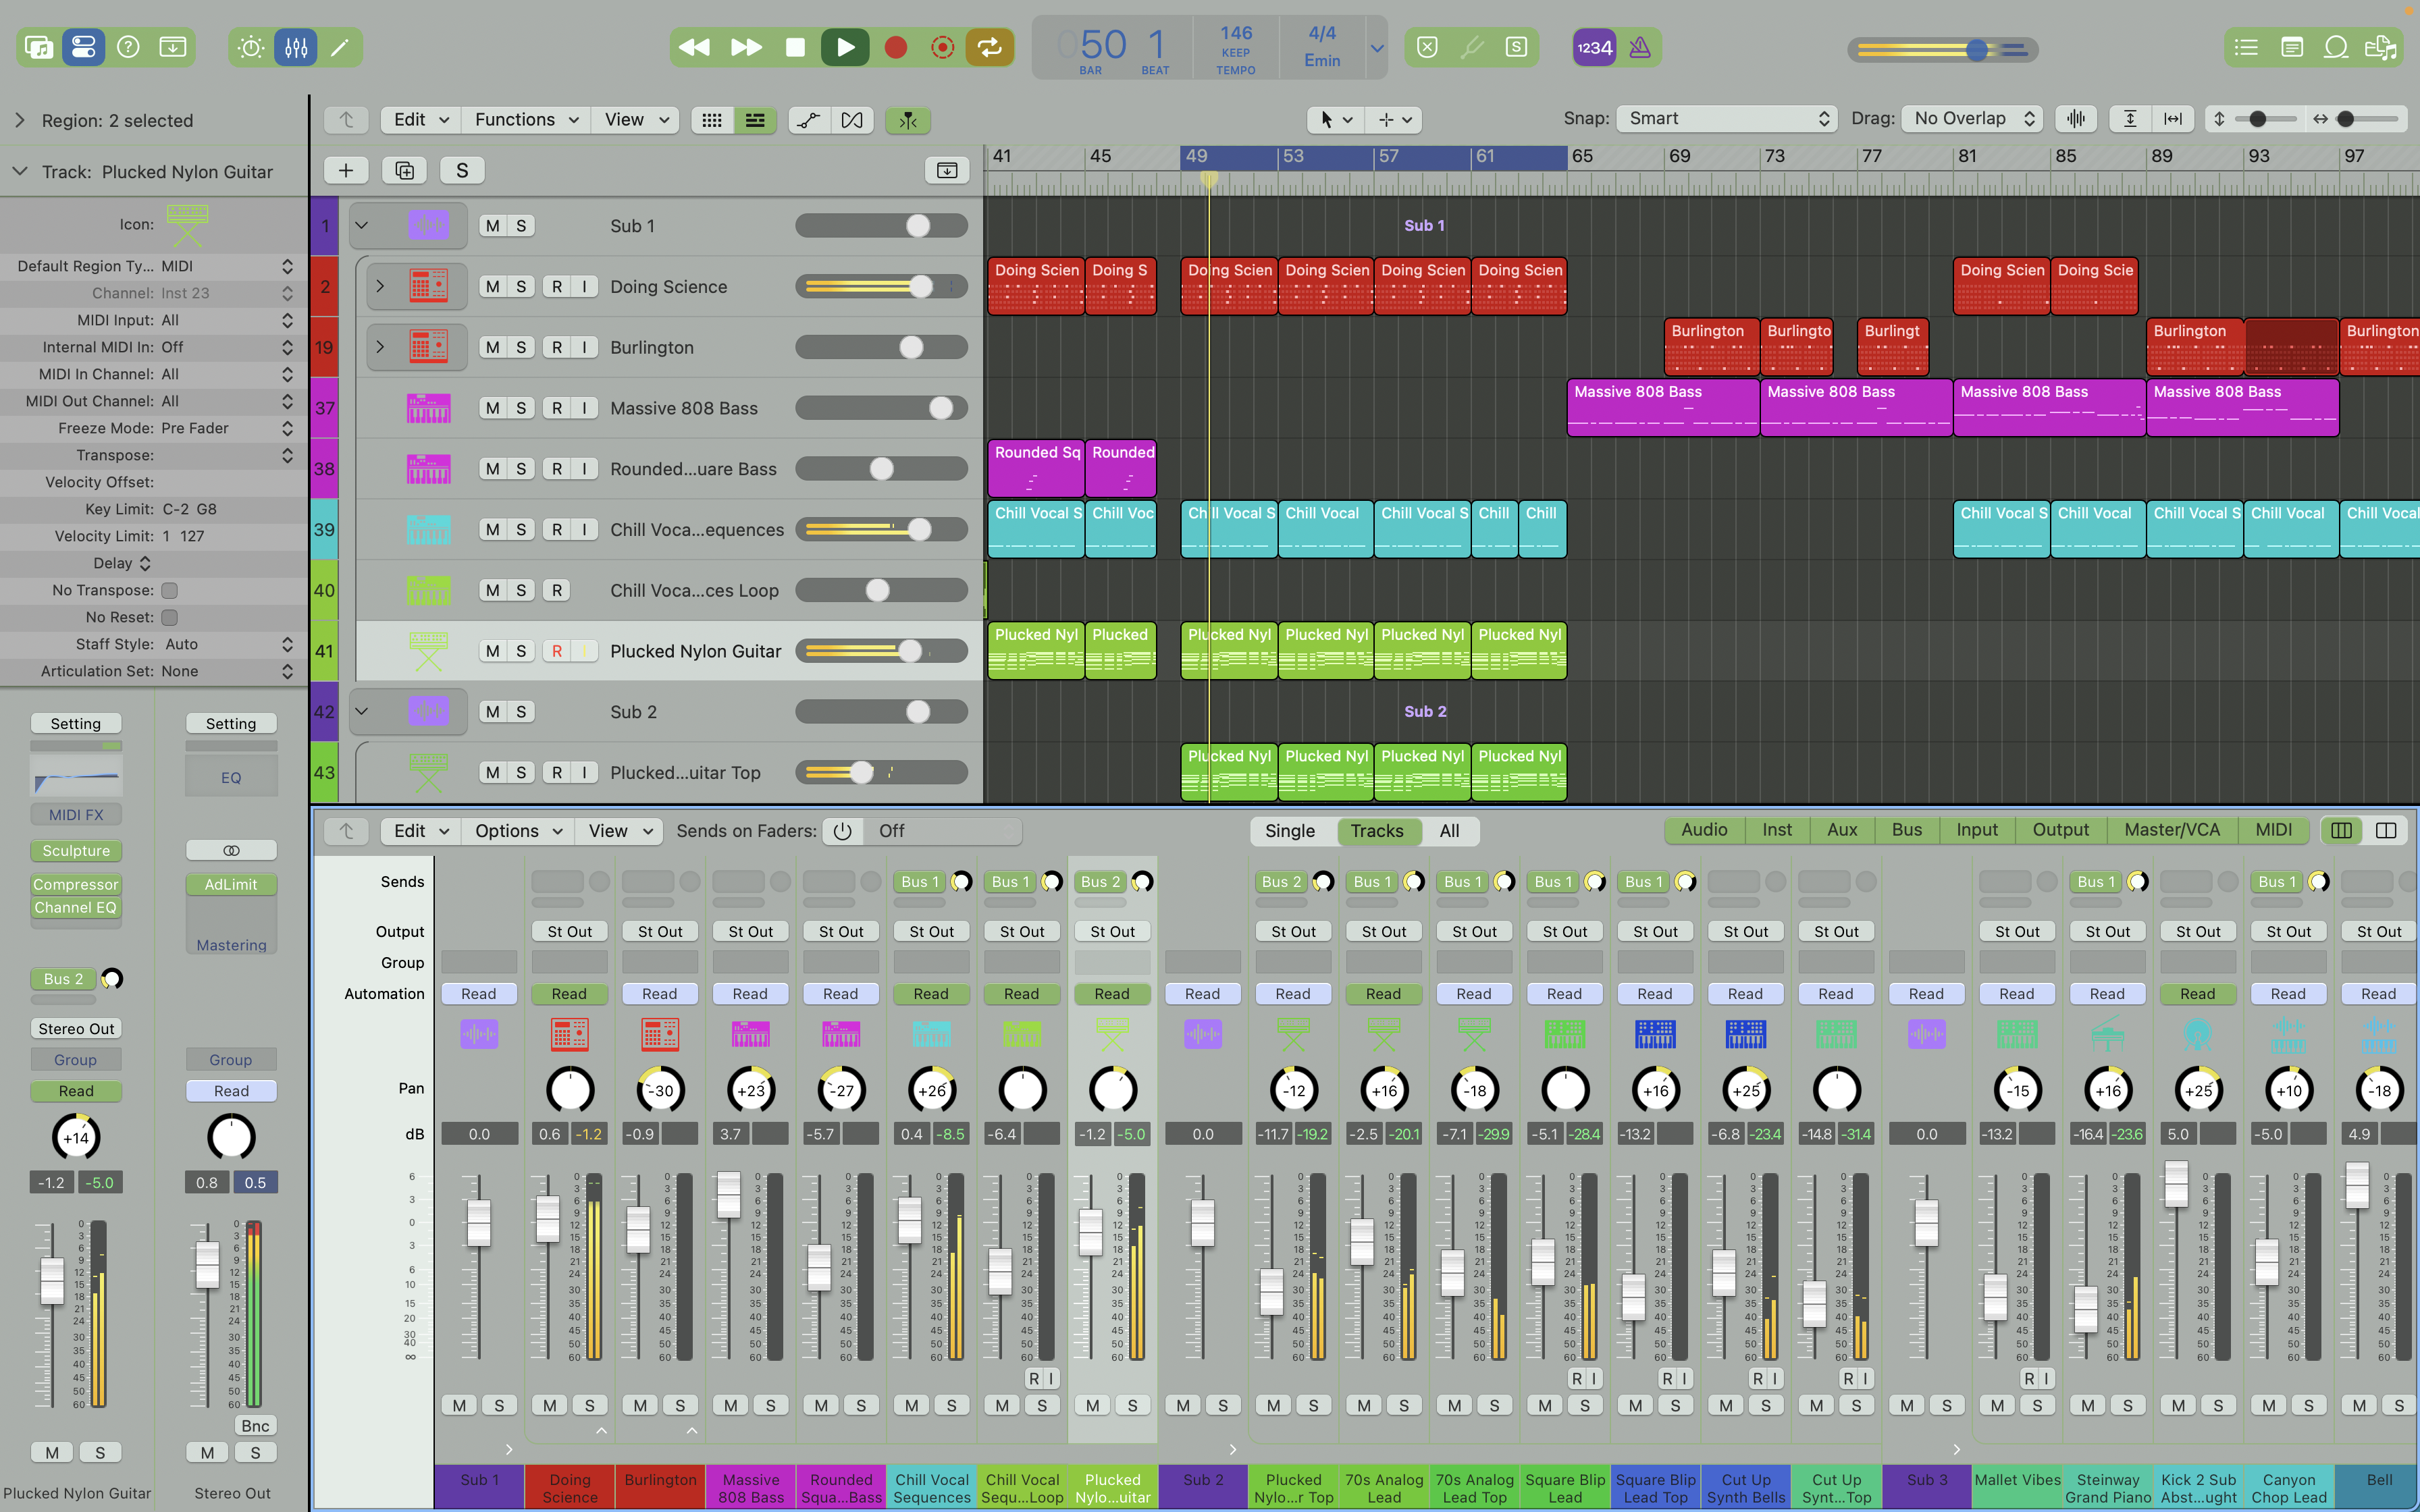The height and width of the screenshot is (1512, 2420).
Task: Open the Mixer from the control bar
Action: coord(296,47)
